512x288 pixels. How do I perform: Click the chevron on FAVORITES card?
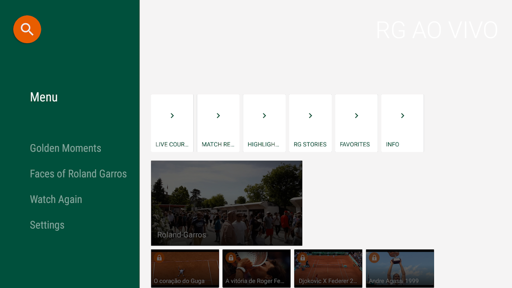(x=356, y=116)
